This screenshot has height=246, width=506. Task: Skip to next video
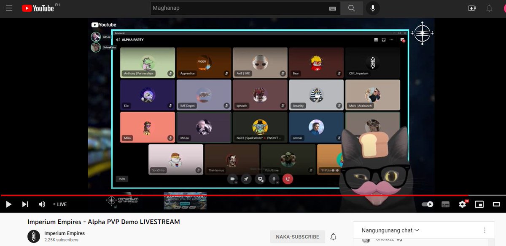pos(25,204)
